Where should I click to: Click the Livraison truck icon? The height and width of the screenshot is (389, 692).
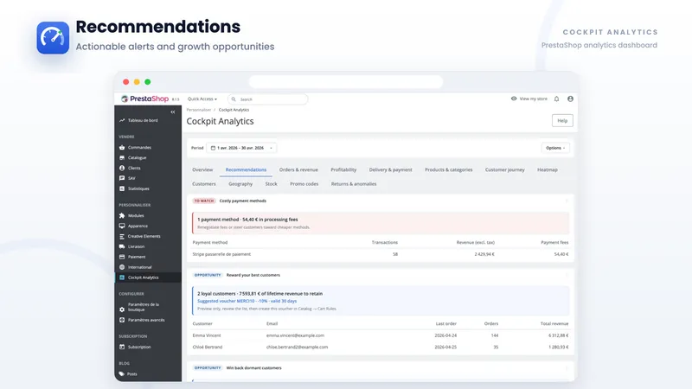click(x=122, y=246)
